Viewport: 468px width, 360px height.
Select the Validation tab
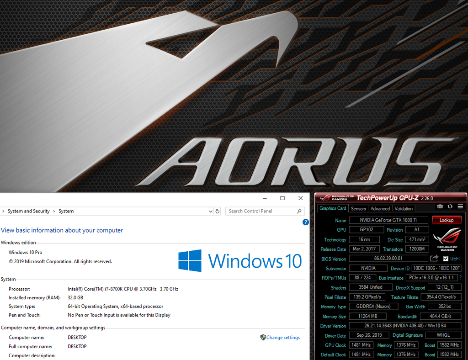coord(404,209)
